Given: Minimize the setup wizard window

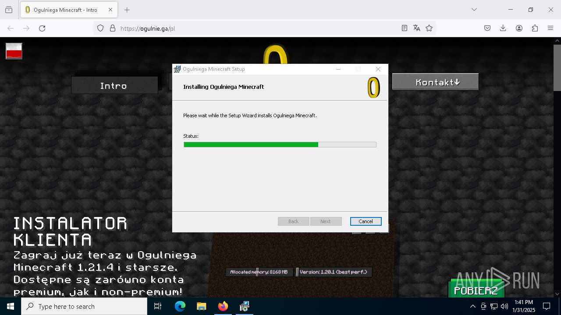Looking at the screenshot, I should click(x=338, y=69).
